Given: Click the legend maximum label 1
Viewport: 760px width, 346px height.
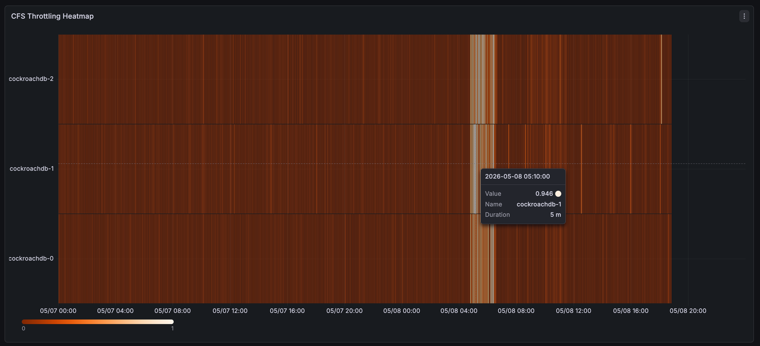Looking at the screenshot, I should pos(173,329).
